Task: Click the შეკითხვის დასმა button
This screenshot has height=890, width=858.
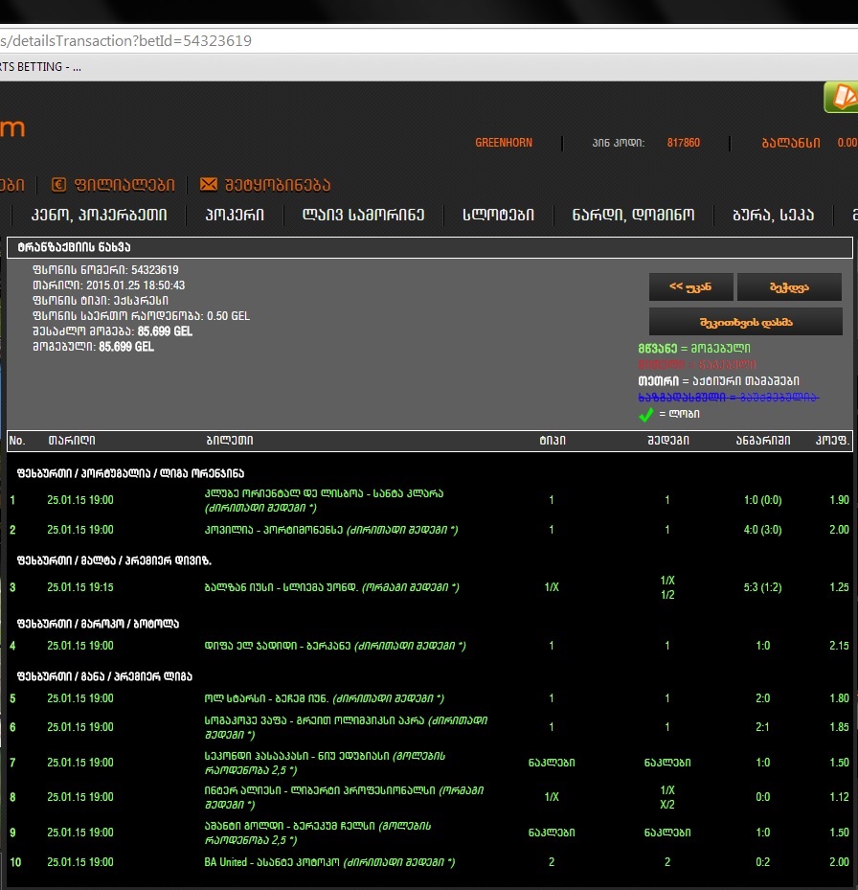Action: click(745, 321)
